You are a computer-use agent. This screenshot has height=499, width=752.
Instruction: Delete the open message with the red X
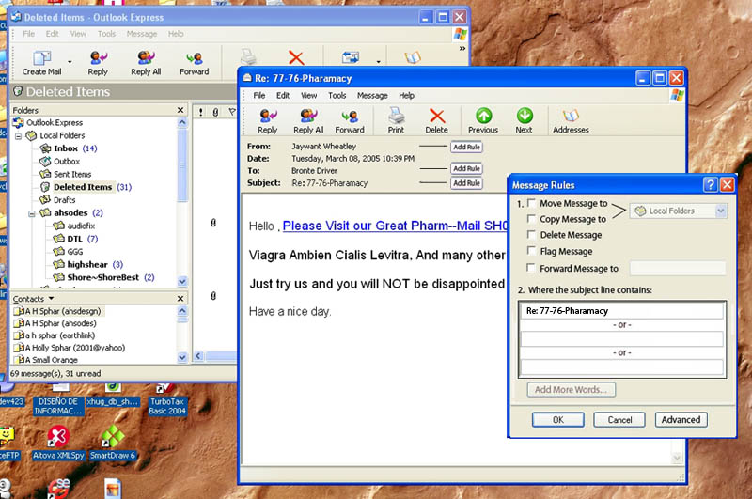pos(437,121)
